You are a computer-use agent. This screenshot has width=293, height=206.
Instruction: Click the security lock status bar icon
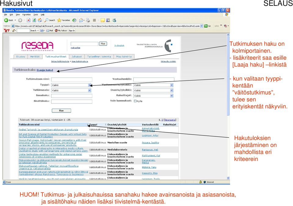200,182
